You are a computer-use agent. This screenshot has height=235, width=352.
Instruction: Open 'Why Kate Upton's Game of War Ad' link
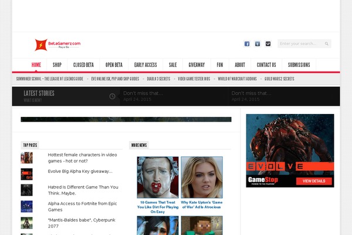click(202, 204)
